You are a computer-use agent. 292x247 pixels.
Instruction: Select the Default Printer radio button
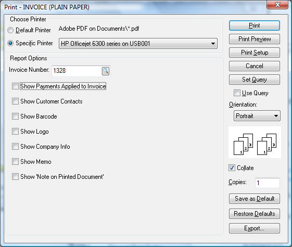(x=10, y=30)
